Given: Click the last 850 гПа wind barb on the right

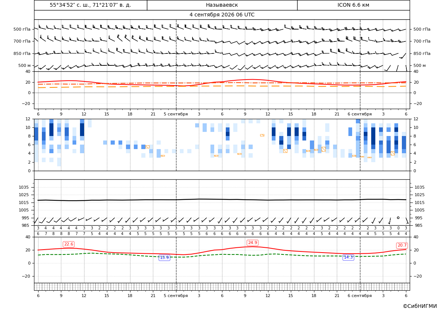Looking at the screenshot, I should point(403,56).
